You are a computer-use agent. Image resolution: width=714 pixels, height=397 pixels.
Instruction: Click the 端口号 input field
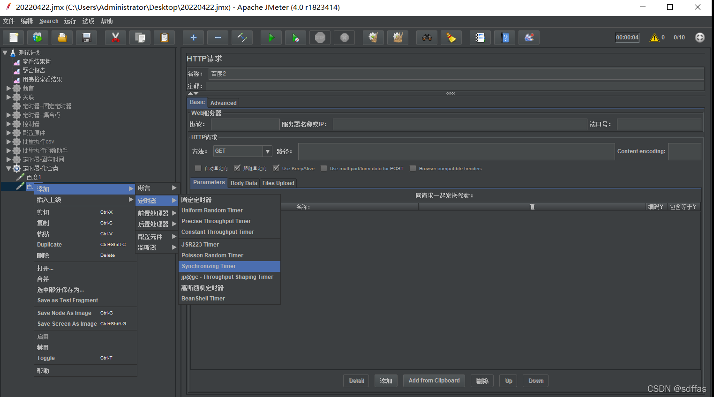(x=659, y=124)
